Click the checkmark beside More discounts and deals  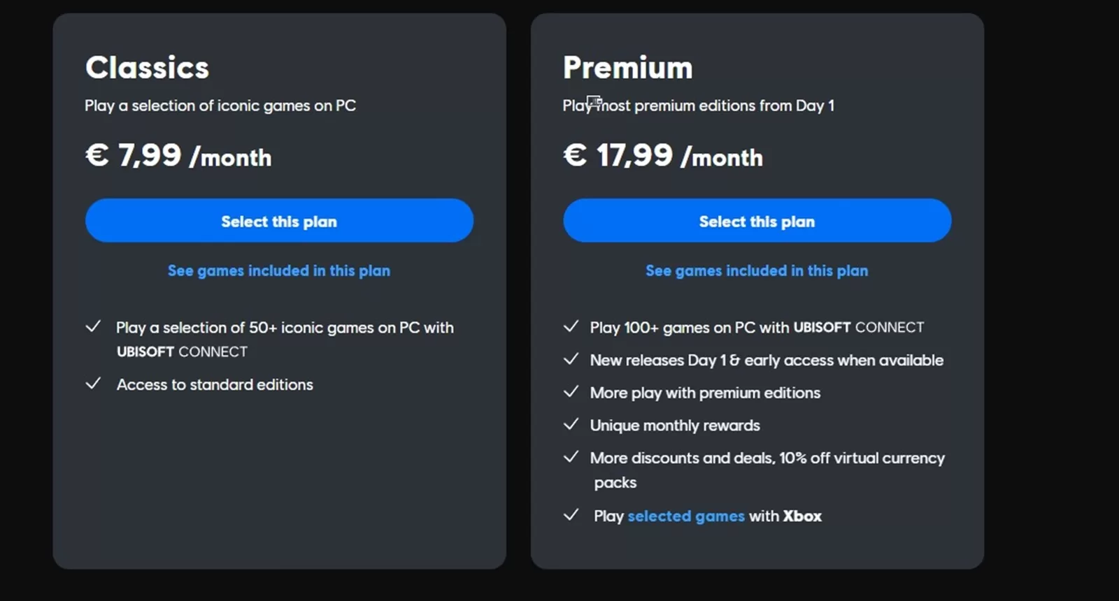(571, 458)
